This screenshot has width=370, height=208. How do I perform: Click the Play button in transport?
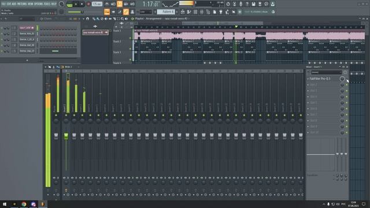[x=76, y=4]
